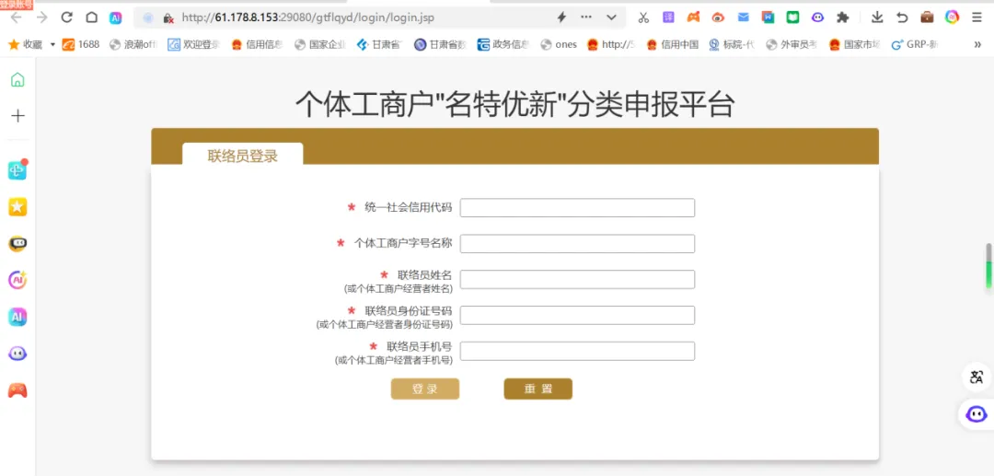
Task: Click the page title 个体工商户"名特优新"分类申报平台
Action: pos(514,105)
